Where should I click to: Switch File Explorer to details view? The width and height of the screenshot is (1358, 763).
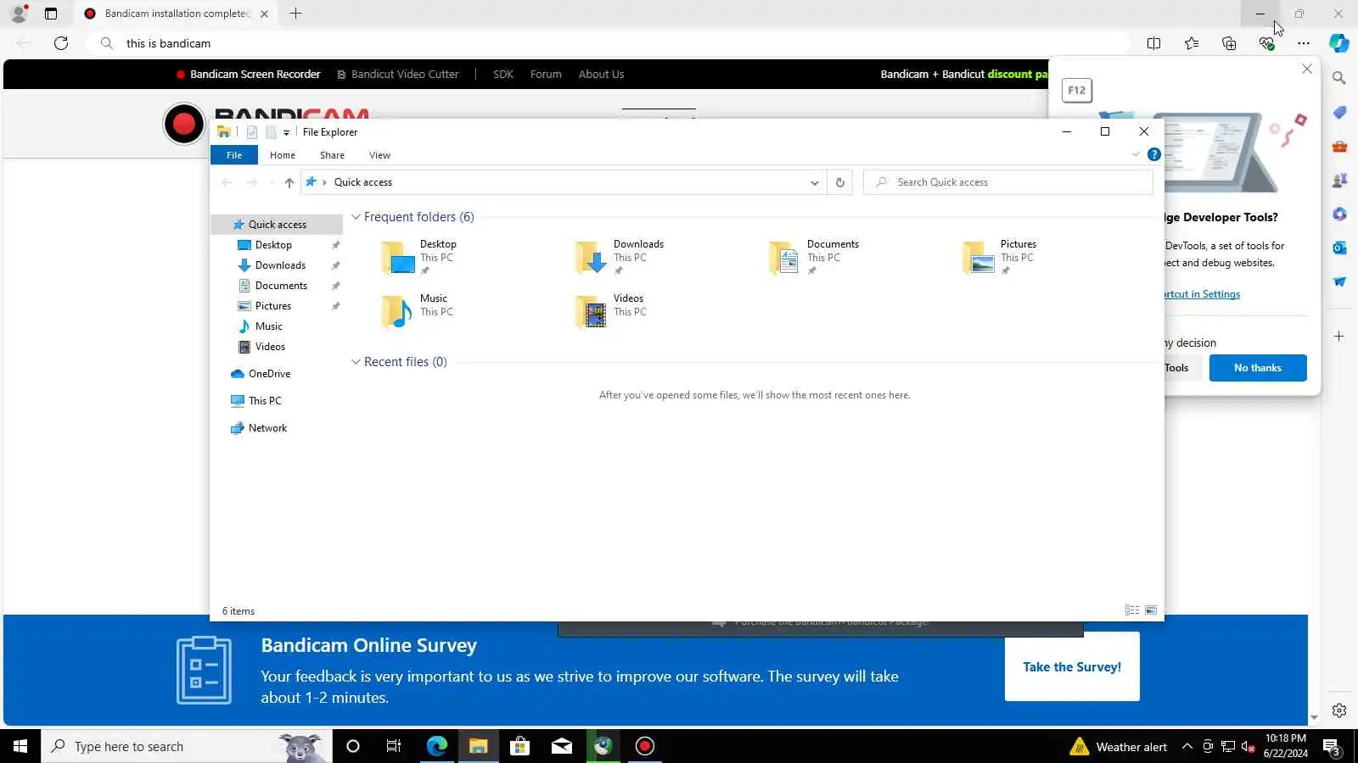1132,610
